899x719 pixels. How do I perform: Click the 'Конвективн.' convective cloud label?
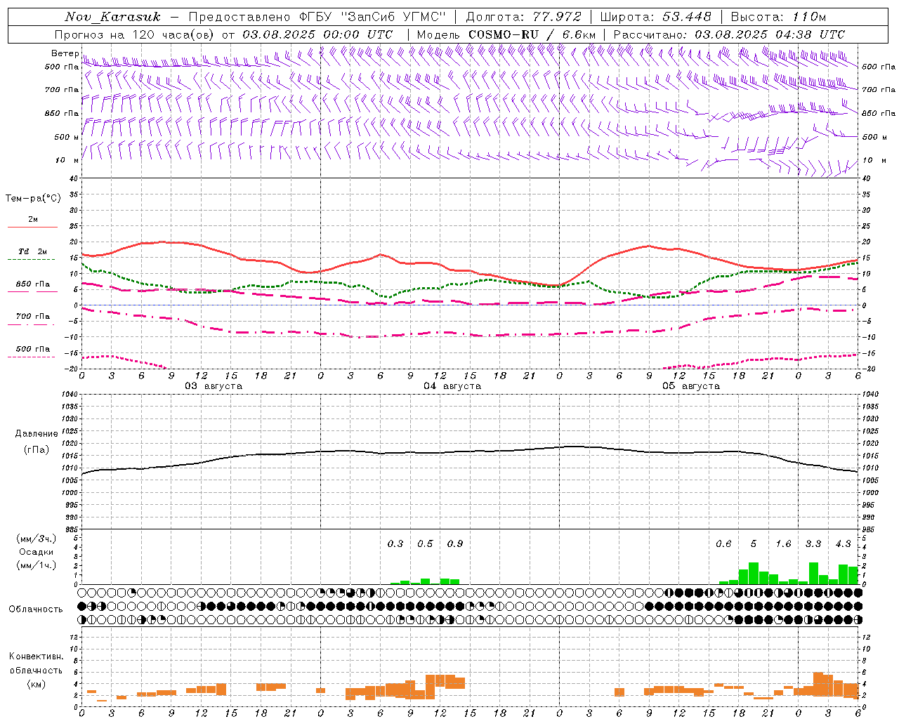coord(36,657)
